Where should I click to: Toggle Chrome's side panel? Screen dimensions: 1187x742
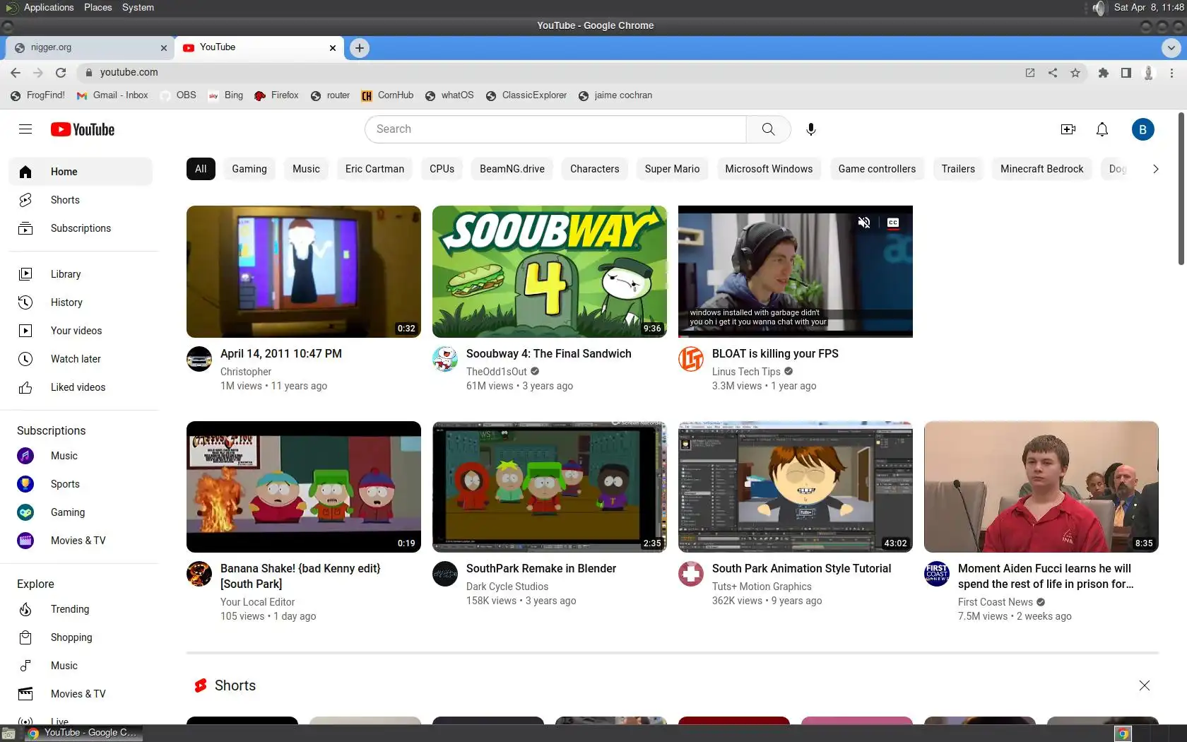pyautogui.click(x=1126, y=72)
